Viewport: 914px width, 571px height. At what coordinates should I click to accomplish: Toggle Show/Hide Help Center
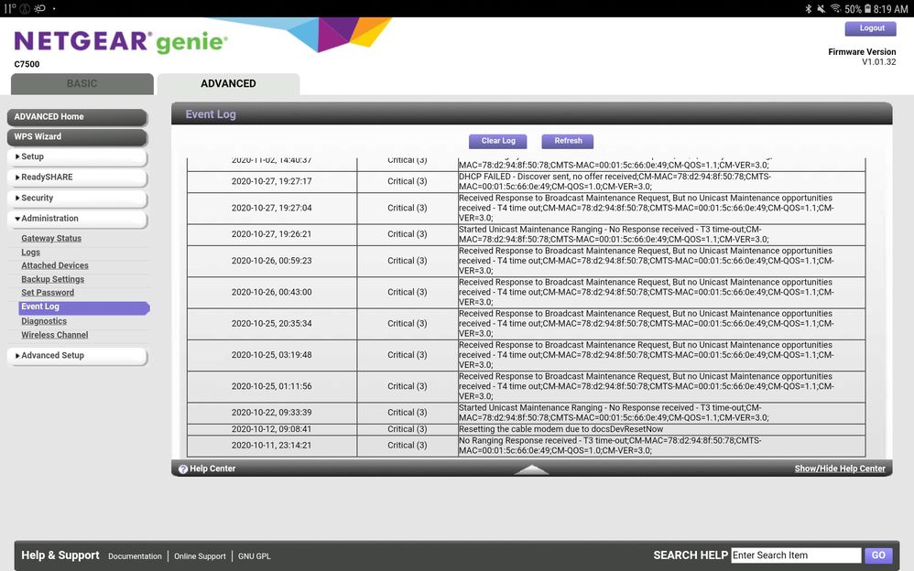[x=839, y=468]
